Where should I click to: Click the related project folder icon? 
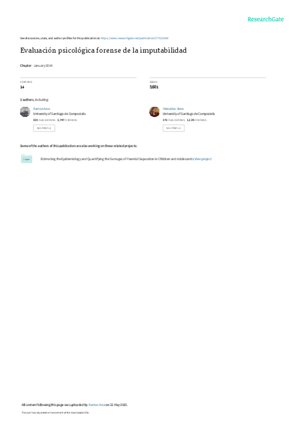point(26,159)
